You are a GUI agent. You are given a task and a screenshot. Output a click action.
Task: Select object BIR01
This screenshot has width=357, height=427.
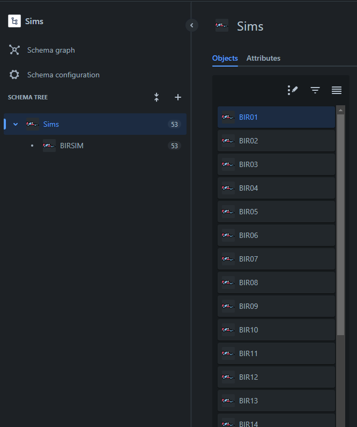[276, 117]
